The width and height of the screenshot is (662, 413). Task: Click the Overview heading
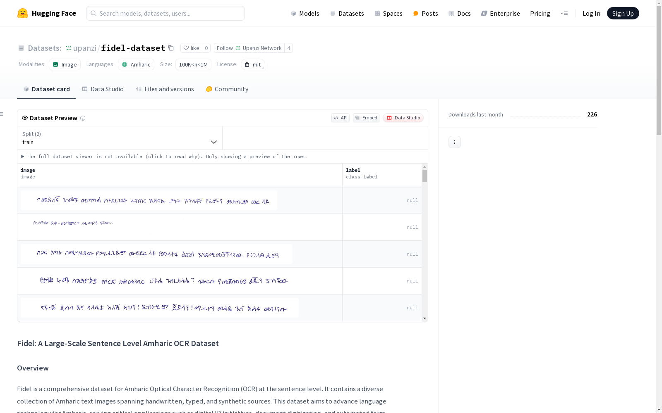pos(33,368)
